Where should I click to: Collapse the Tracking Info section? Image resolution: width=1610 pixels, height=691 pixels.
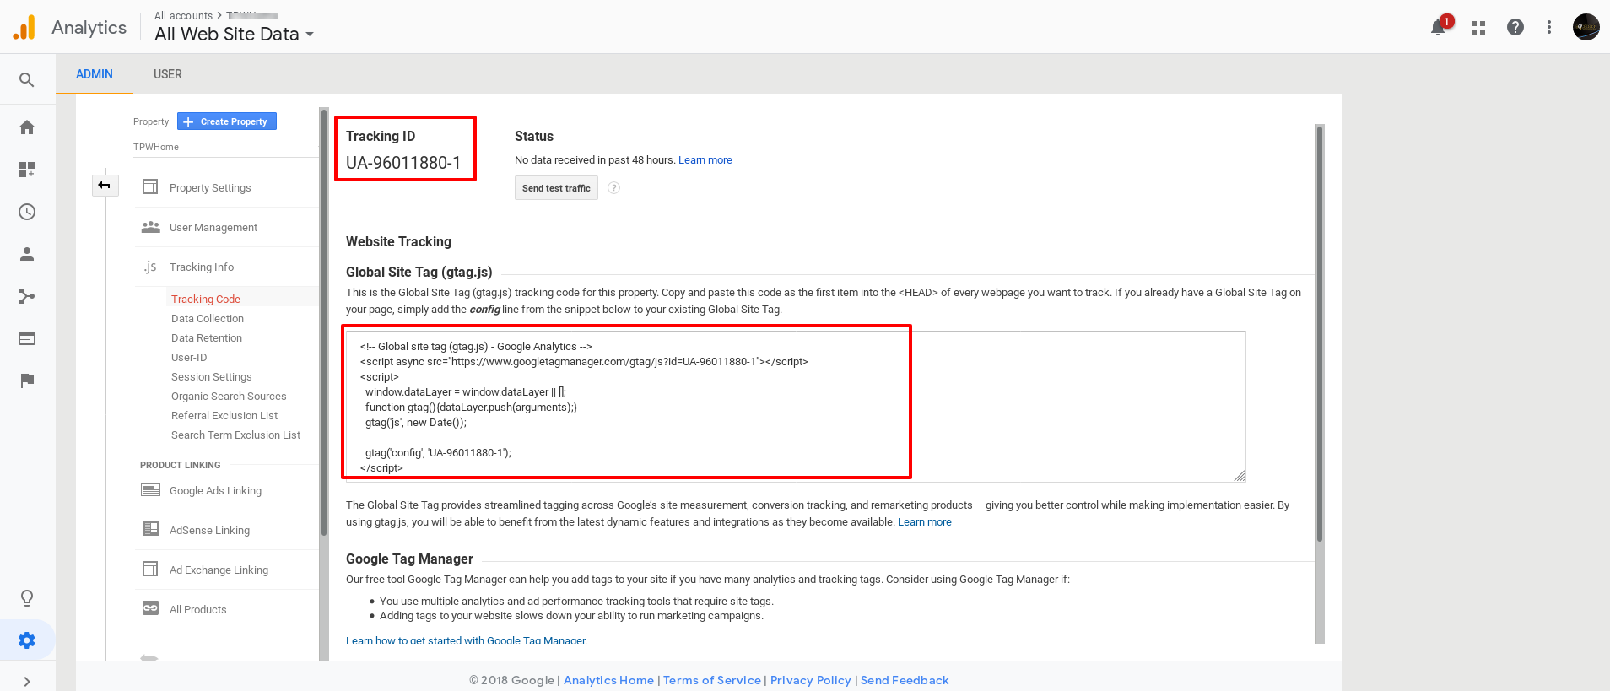pos(202,267)
